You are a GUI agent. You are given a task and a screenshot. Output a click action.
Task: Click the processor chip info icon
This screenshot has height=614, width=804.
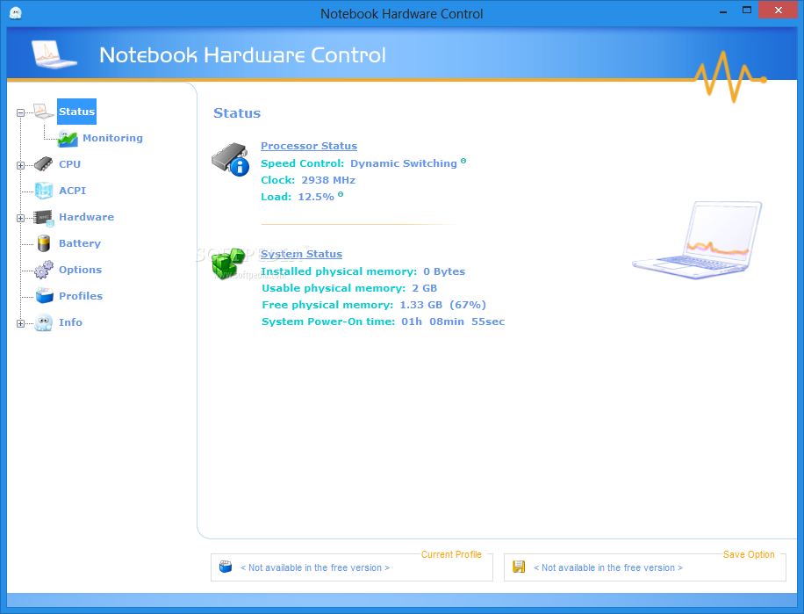tap(231, 160)
